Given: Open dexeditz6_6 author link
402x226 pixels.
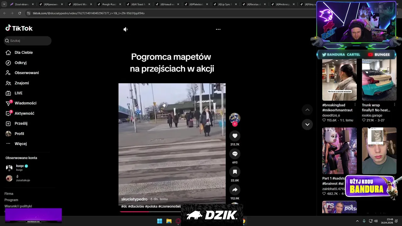Looking at the screenshot, I should 331,115.
